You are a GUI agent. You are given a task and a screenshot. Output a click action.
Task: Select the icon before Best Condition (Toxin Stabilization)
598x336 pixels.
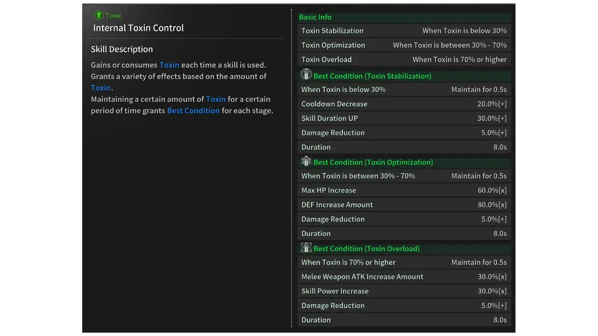306,75
